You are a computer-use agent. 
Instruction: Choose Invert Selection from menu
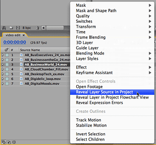click(112, 134)
